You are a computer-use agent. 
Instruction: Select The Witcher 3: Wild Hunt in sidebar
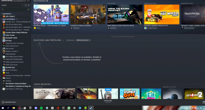click(x=14, y=89)
